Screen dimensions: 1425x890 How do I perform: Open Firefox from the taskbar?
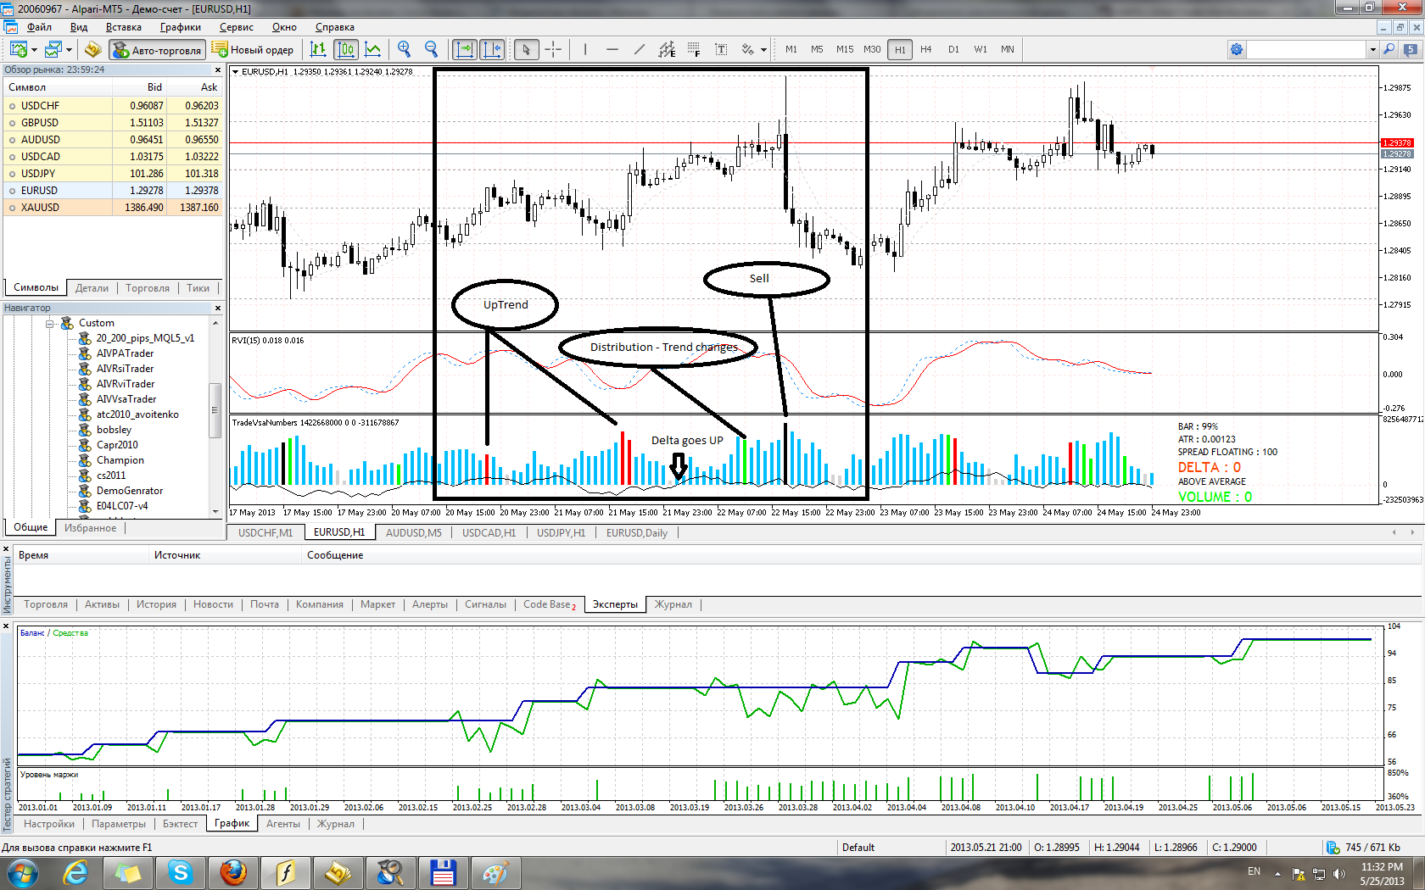[233, 872]
